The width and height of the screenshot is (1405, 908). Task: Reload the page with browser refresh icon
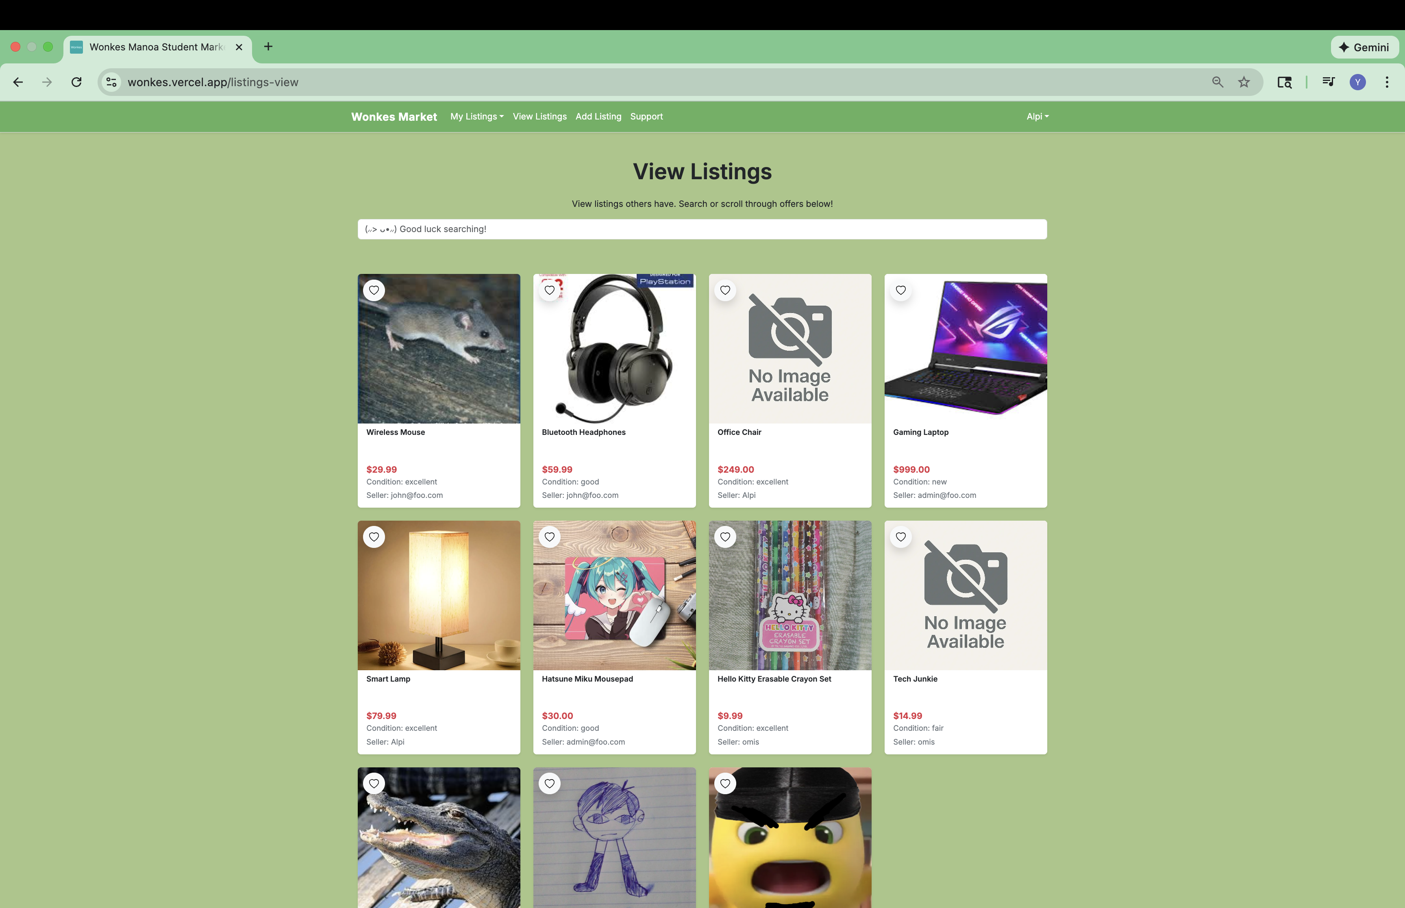click(x=77, y=82)
